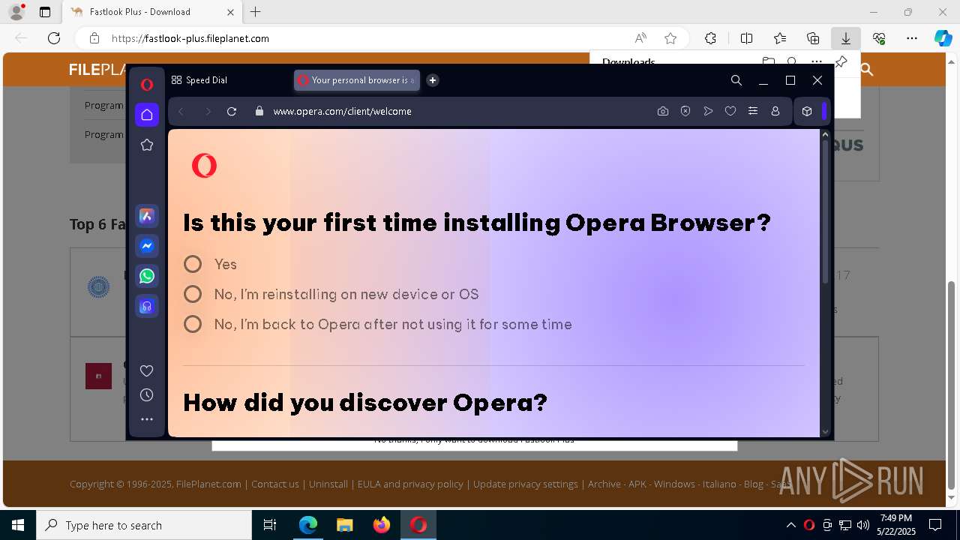Launch Aria AI icon in Opera sidebar
Screen dimensions: 960x540
(147, 216)
